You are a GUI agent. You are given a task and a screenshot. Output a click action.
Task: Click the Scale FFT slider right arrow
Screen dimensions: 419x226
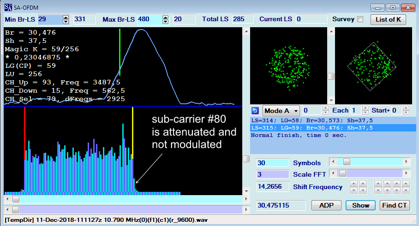pyautogui.click(x=406, y=173)
